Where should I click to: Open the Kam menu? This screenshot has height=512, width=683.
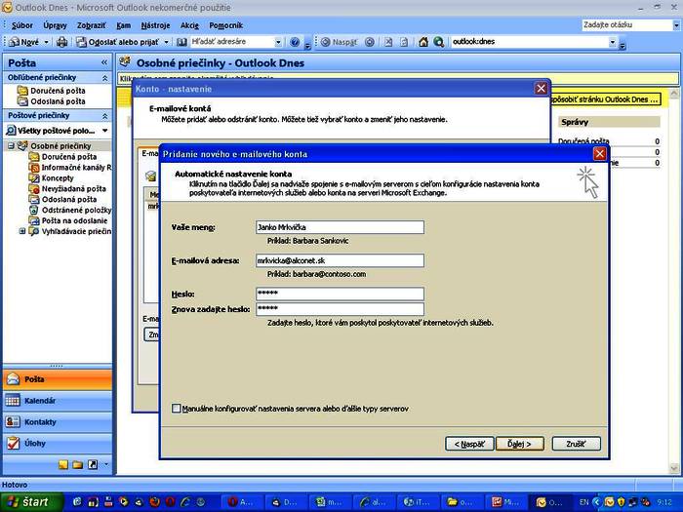[124, 25]
